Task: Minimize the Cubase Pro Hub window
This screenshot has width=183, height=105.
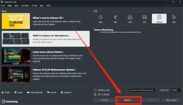Action: [167, 2]
